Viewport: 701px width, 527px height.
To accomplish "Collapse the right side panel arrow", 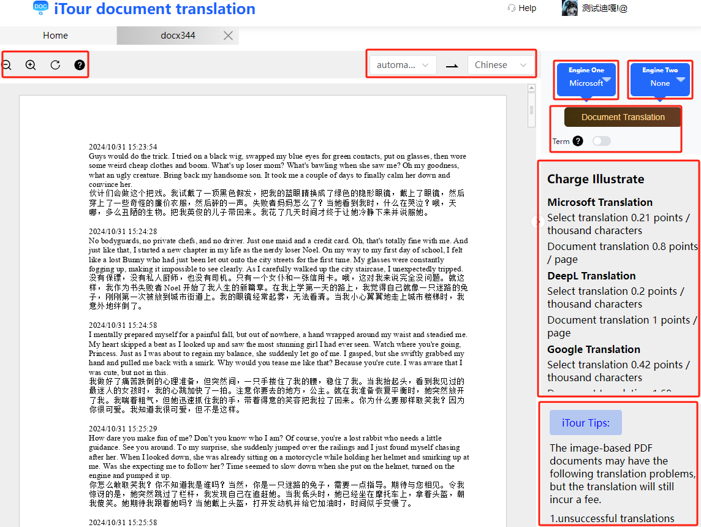I will click(538, 222).
